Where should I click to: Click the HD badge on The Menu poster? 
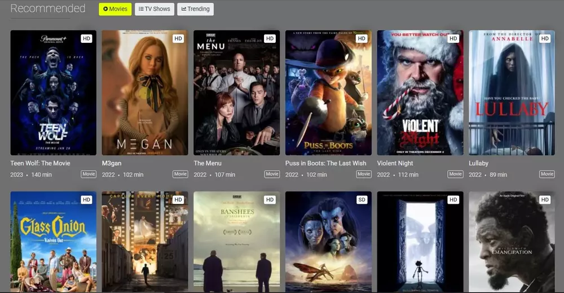(270, 38)
